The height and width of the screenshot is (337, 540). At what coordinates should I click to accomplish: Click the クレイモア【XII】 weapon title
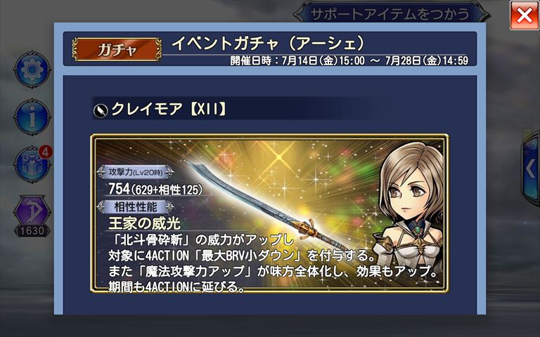click(169, 110)
